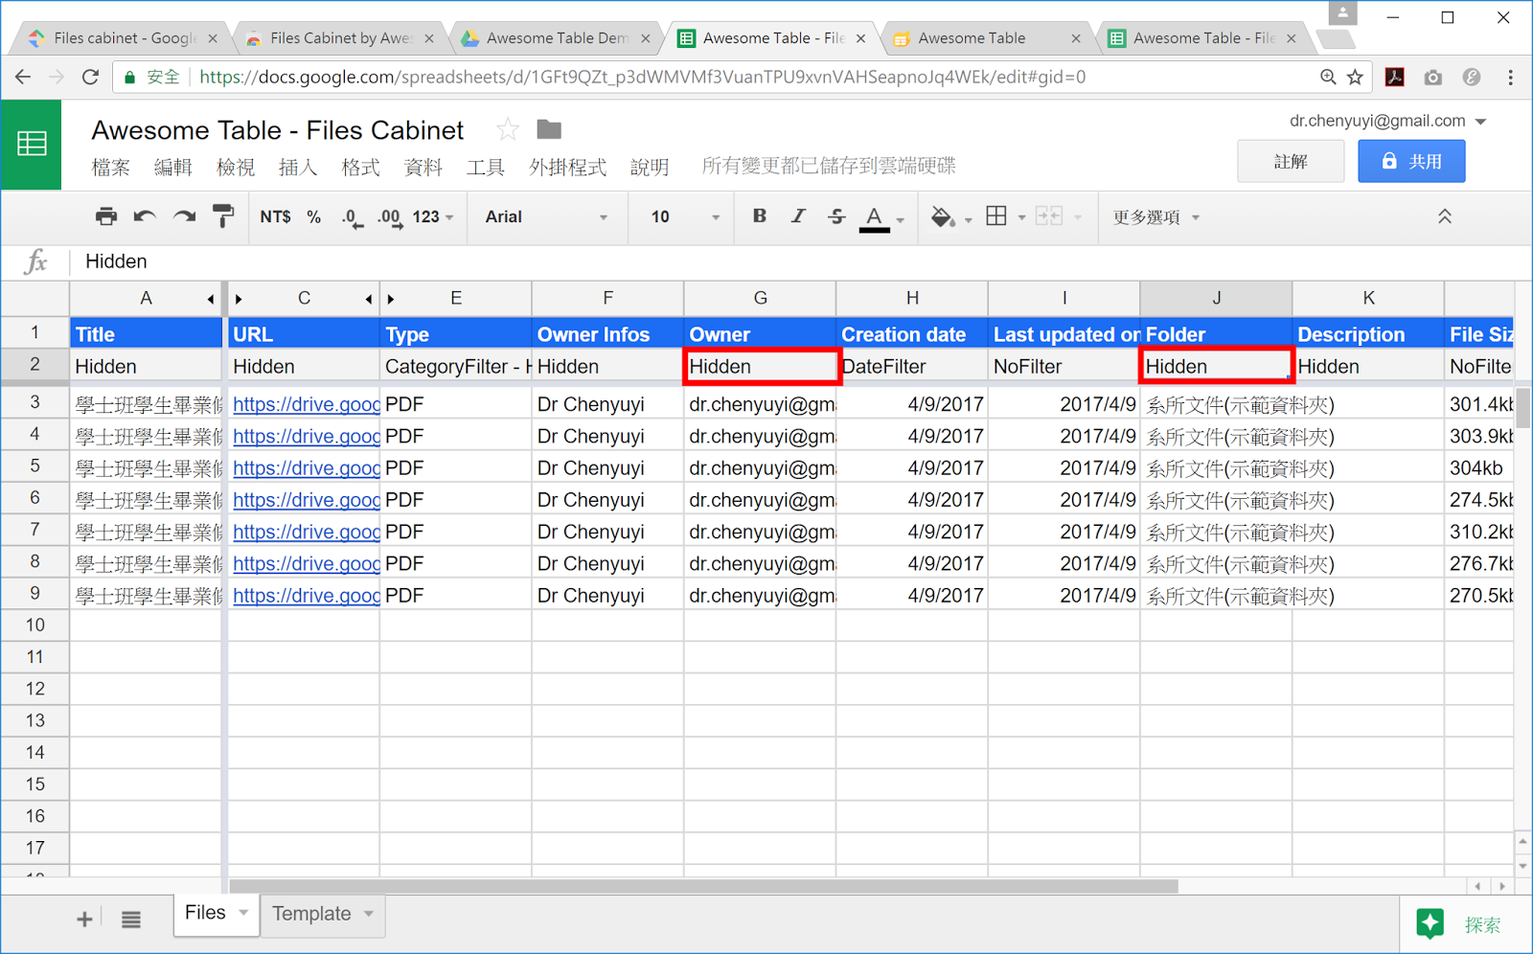Click the camera screenshot extension icon
This screenshot has width=1533, height=954.
click(x=1433, y=78)
